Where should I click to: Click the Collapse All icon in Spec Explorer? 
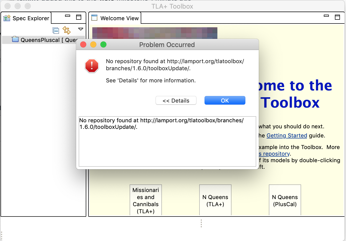tap(56, 30)
